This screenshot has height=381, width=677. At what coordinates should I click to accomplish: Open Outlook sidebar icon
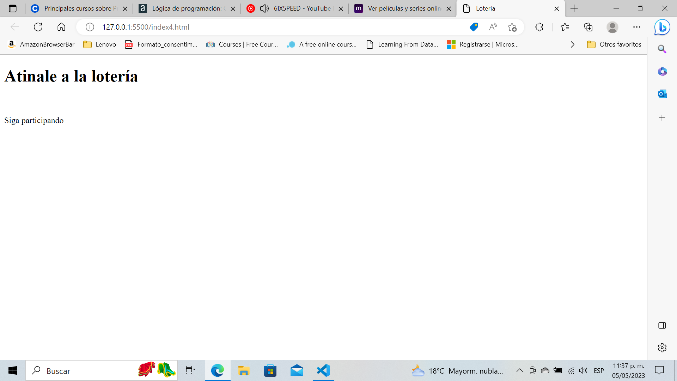click(662, 94)
